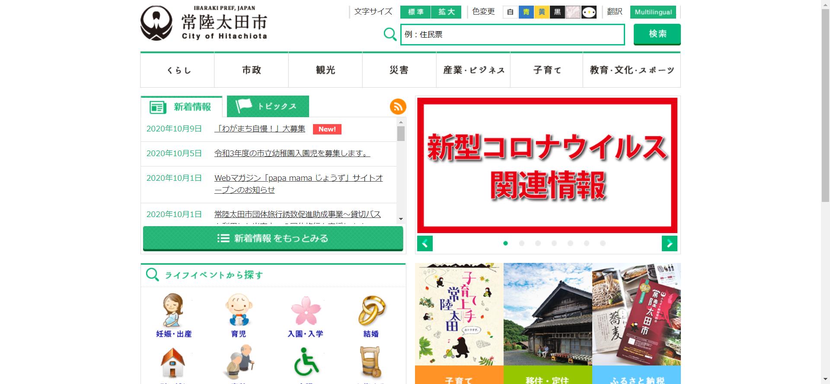This screenshot has width=830, height=384.
Task: Open the 産業・ビジネス menu
Action: (473, 70)
